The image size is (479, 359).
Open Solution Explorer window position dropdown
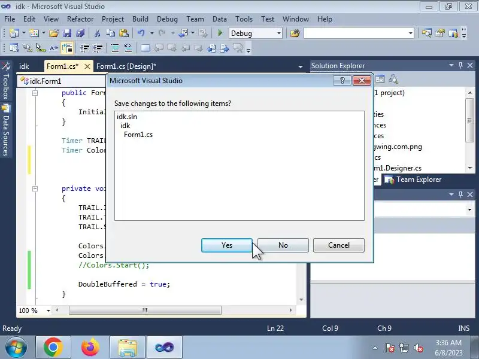[x=451, y=65]
